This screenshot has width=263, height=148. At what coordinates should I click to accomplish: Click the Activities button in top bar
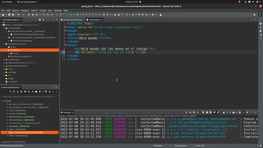(7, 2)
